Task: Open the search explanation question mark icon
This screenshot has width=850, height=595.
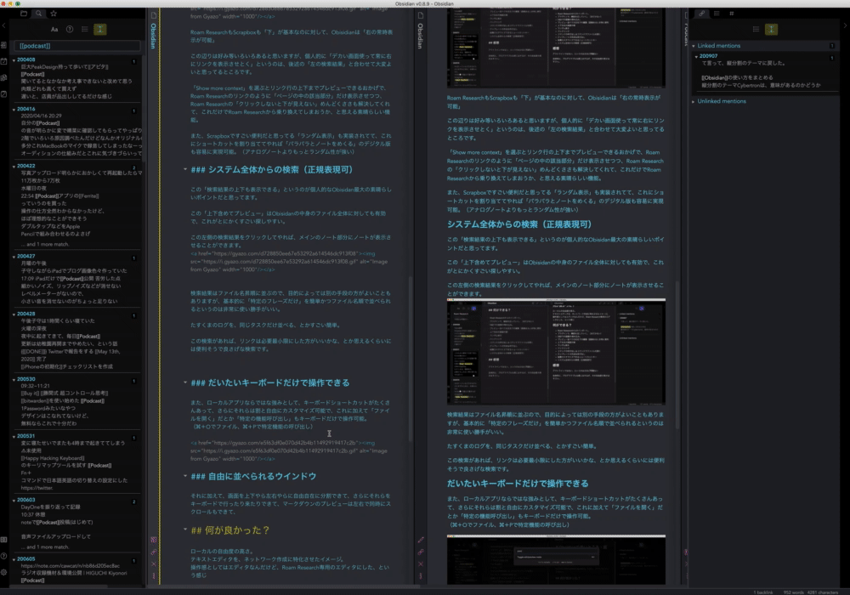Action: tap(70, 29)
